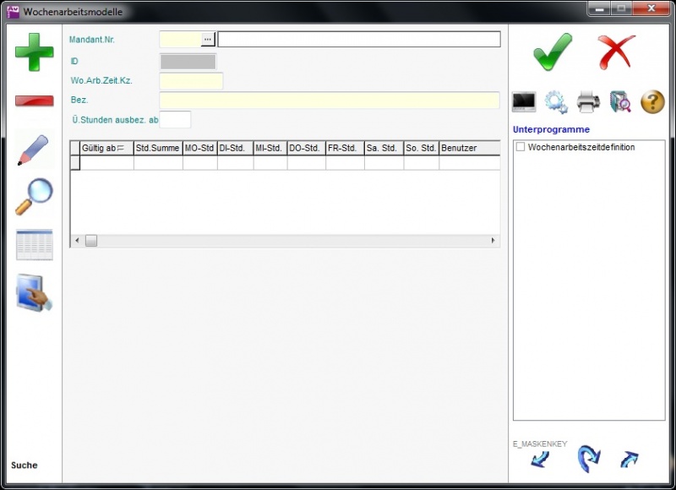Toggle the Wochenarbeitszeitdefinition checkbox
This screenshot has height=490, width=676.
521,147
